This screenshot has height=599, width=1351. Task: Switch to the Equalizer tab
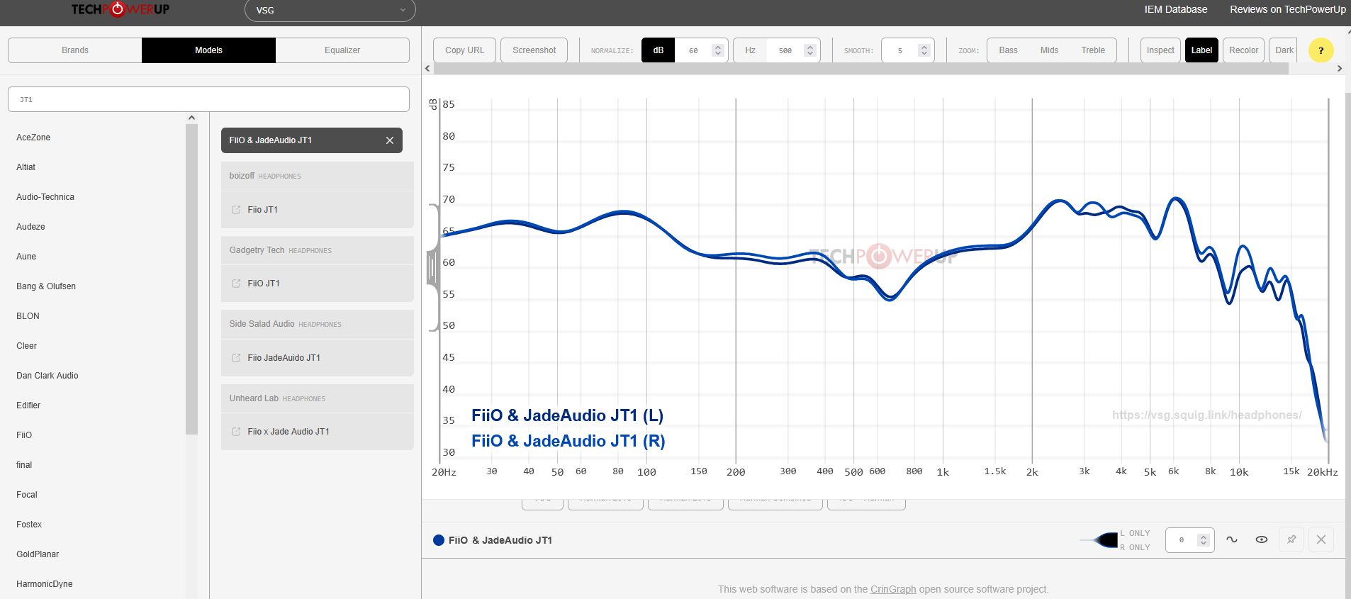342,50
